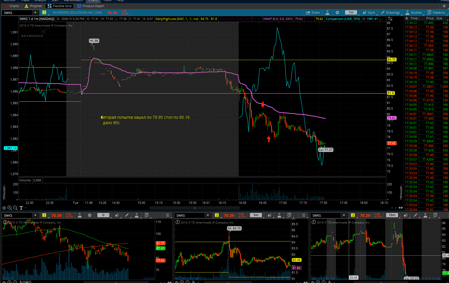Viewport: 449px width, 283px height.
Task: Switch to the Flexible Grid tab
Action: (60, 6)
